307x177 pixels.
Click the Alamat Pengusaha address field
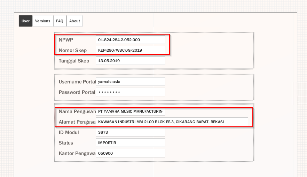(x=172, y=122)
